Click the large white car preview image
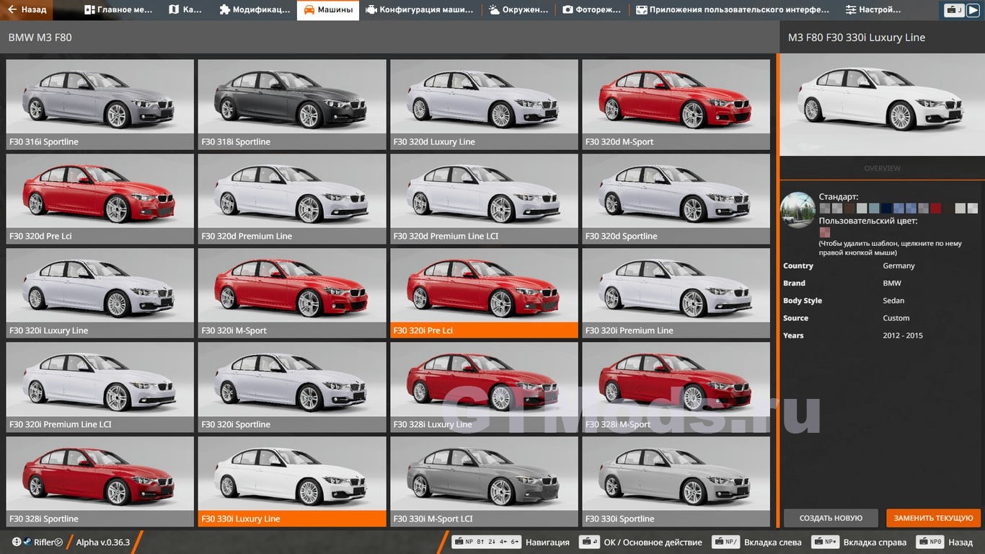 pyautogui.click(x=882, y=105)
